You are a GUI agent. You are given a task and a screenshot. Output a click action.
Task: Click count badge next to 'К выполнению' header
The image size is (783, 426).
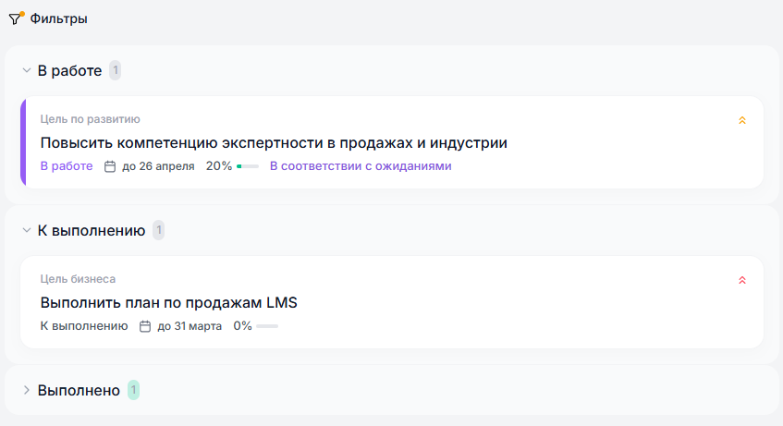(158, 230)
